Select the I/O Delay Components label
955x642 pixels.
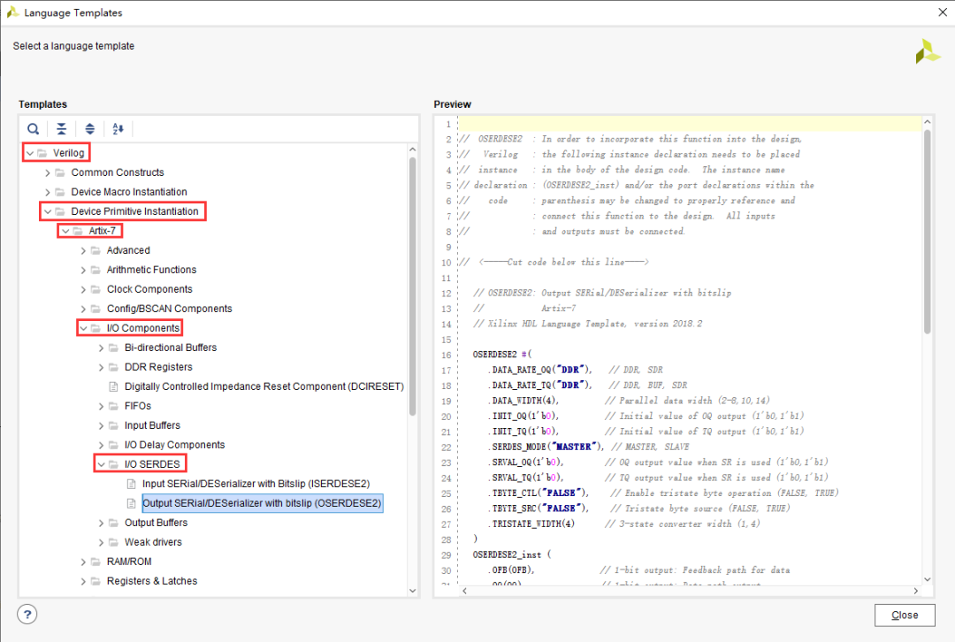pos(174,446)
